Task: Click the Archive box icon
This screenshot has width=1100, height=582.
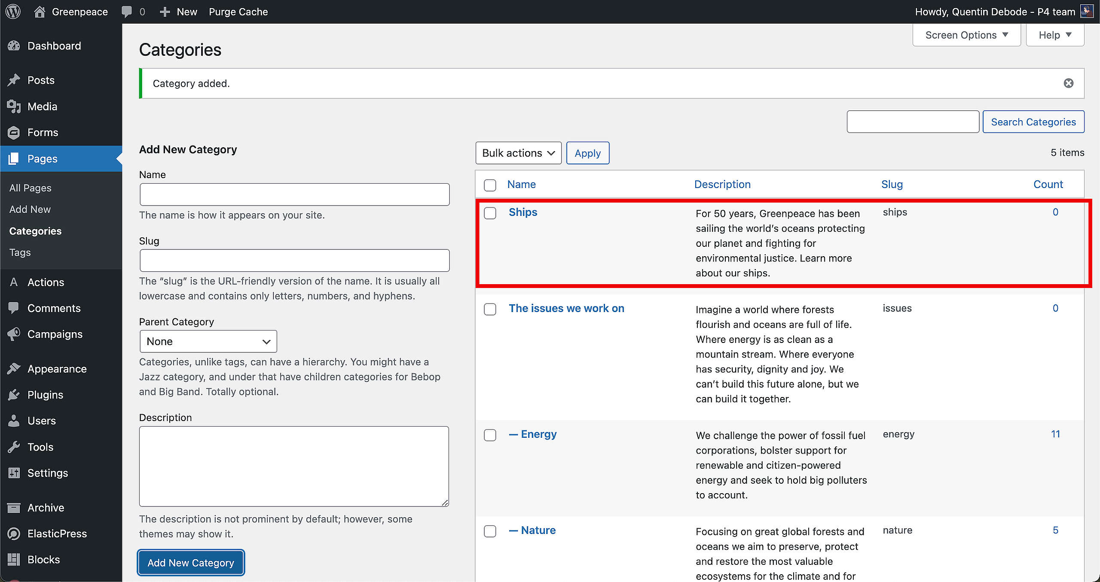Action: click(14, 508)
